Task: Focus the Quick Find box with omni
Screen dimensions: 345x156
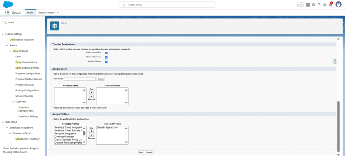Action: click(22, 22)
